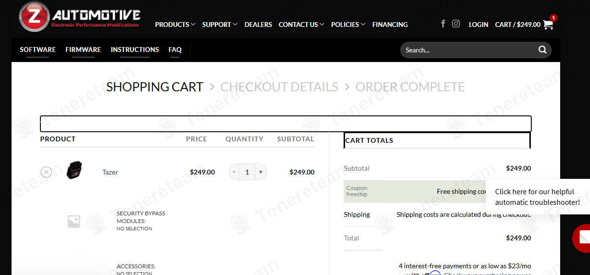
Task: Visit the Facebook page icon
Action: pos(443,24)
